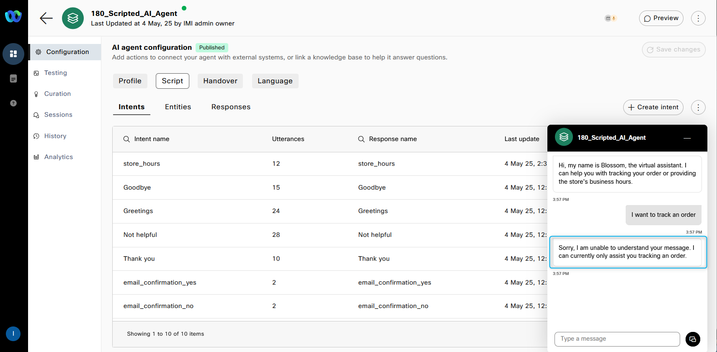Open Analytics in the sidebar

click(59, 157)
